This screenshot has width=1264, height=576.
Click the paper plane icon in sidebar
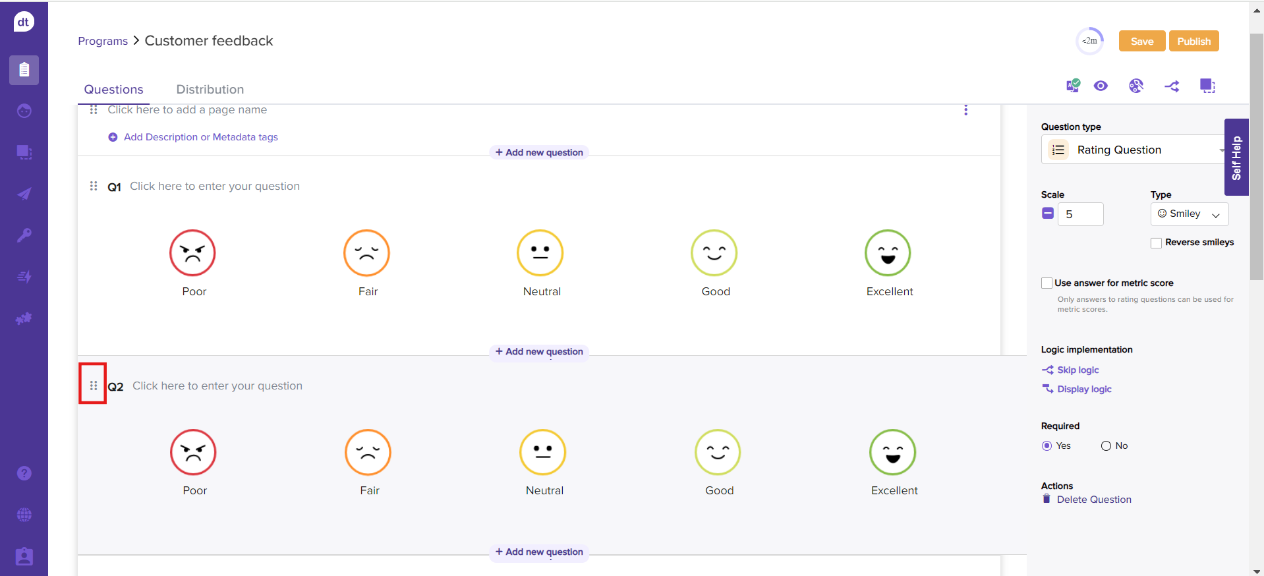pyautogui.click(x=24, y=194)
